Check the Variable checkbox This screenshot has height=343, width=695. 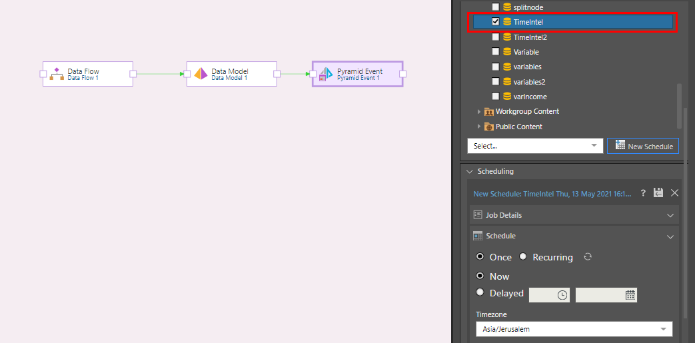[x=496, y=52]
